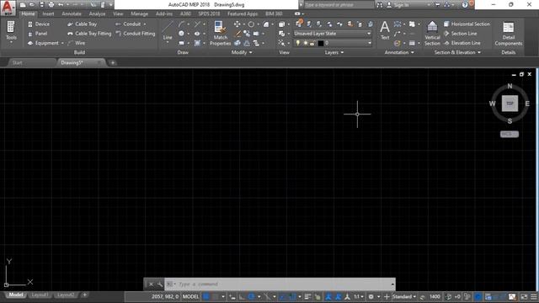Click the customization menu icon in status bar

click(x=533, y=296)
